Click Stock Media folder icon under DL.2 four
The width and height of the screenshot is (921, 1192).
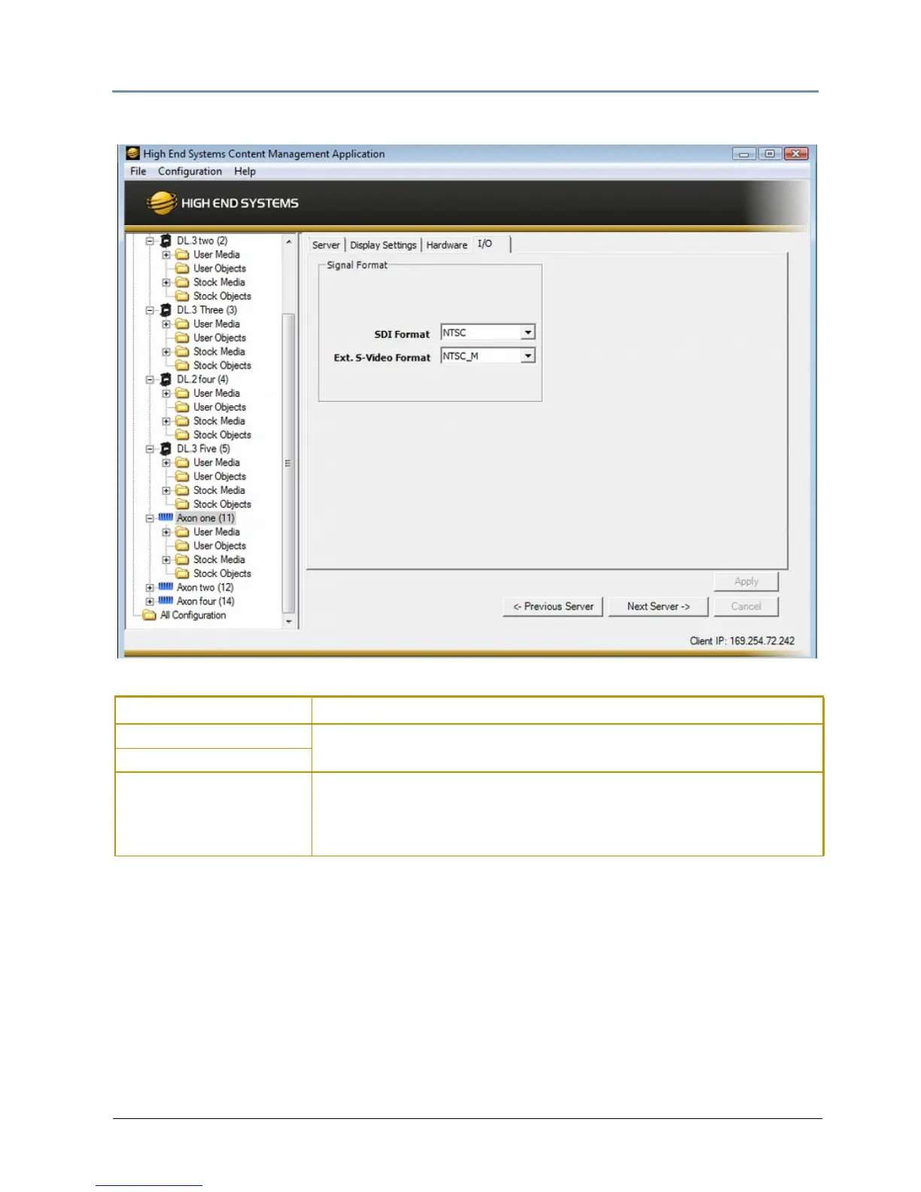(x=182, y=421)
